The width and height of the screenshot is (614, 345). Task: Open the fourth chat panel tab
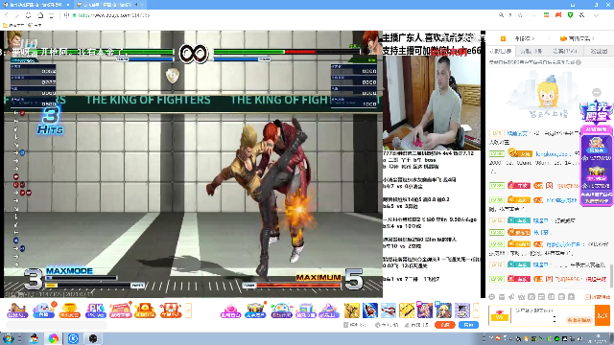599,51
